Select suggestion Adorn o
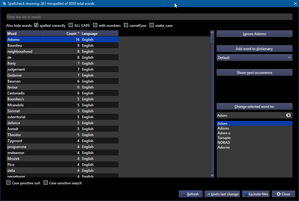This screenshot has width=299, height=201. point(254,133)
